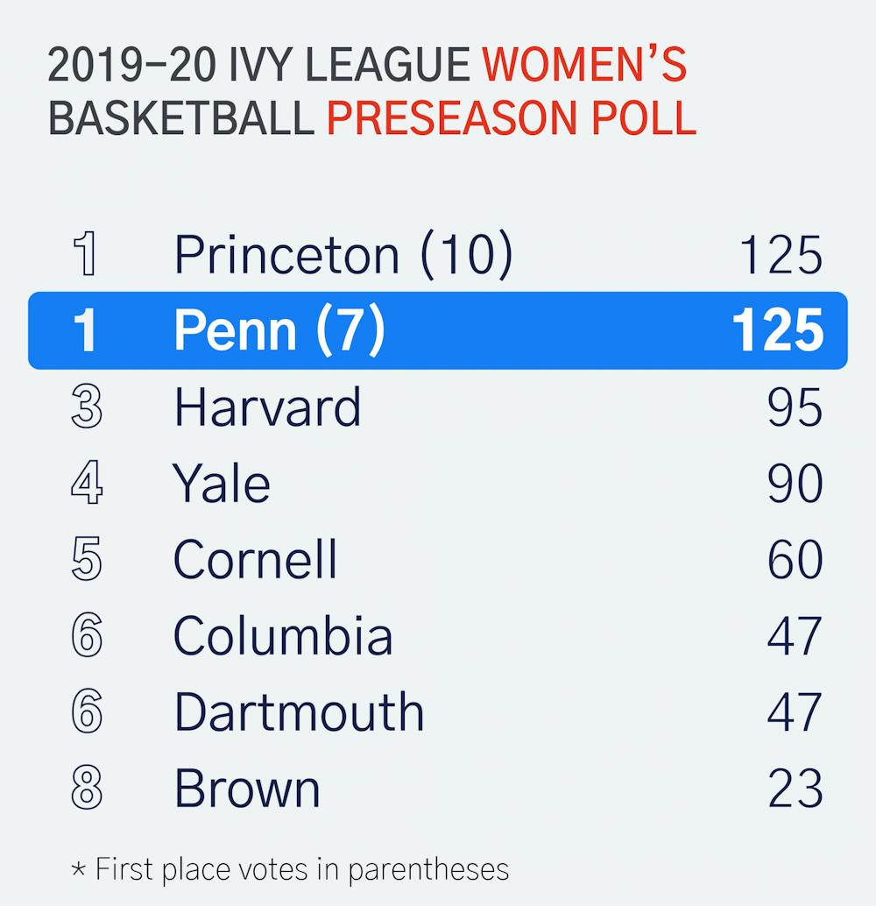876x906 pixels.
Task: Select Yale's score of 90
Action: pyautogui.click(x=795, y=484)
